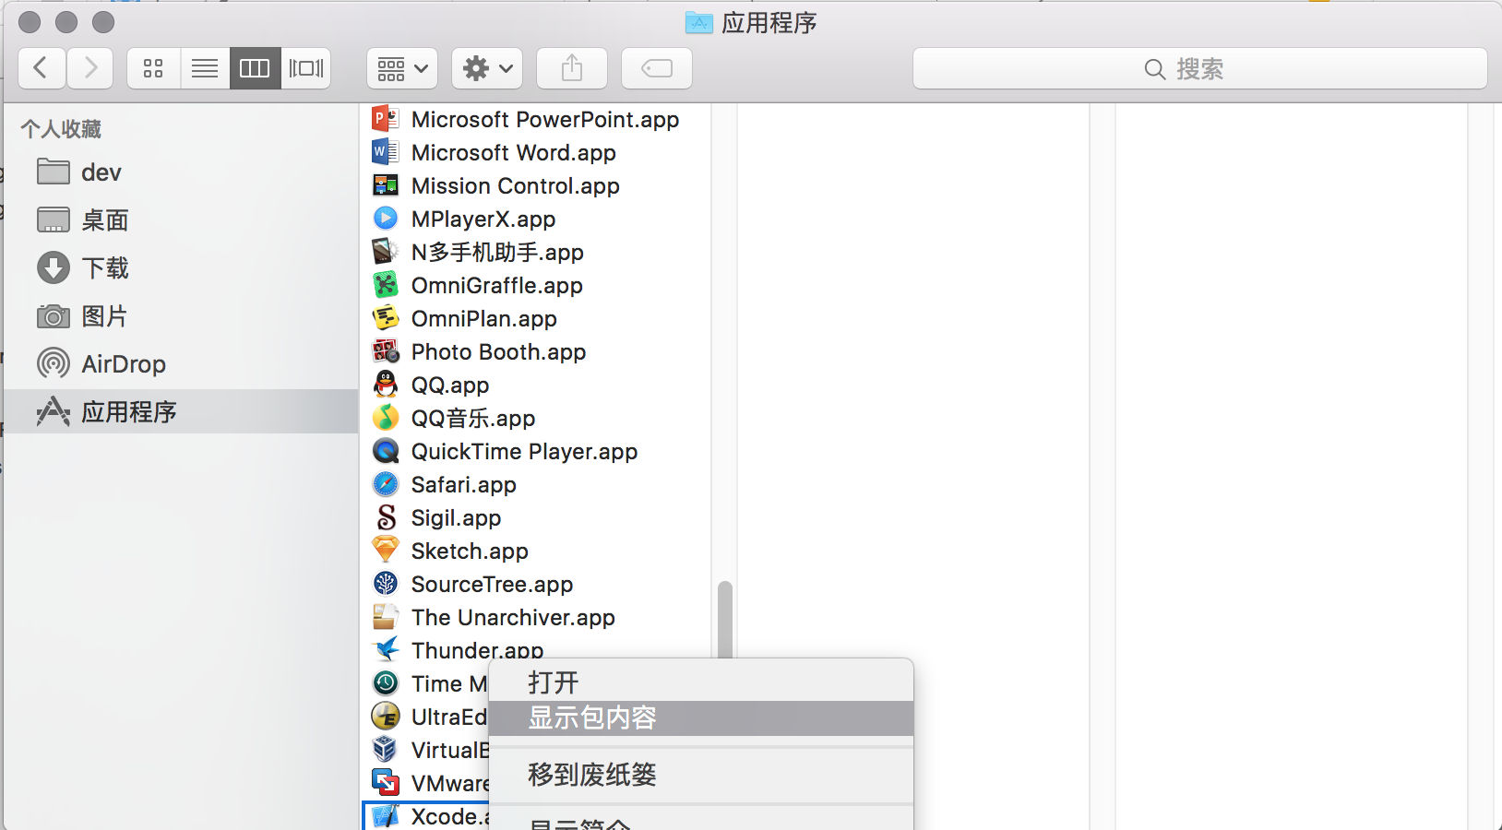Select 应用程序 in the sidebar
The height and width of the screenshot is (830, 1502).
point(181,411)
